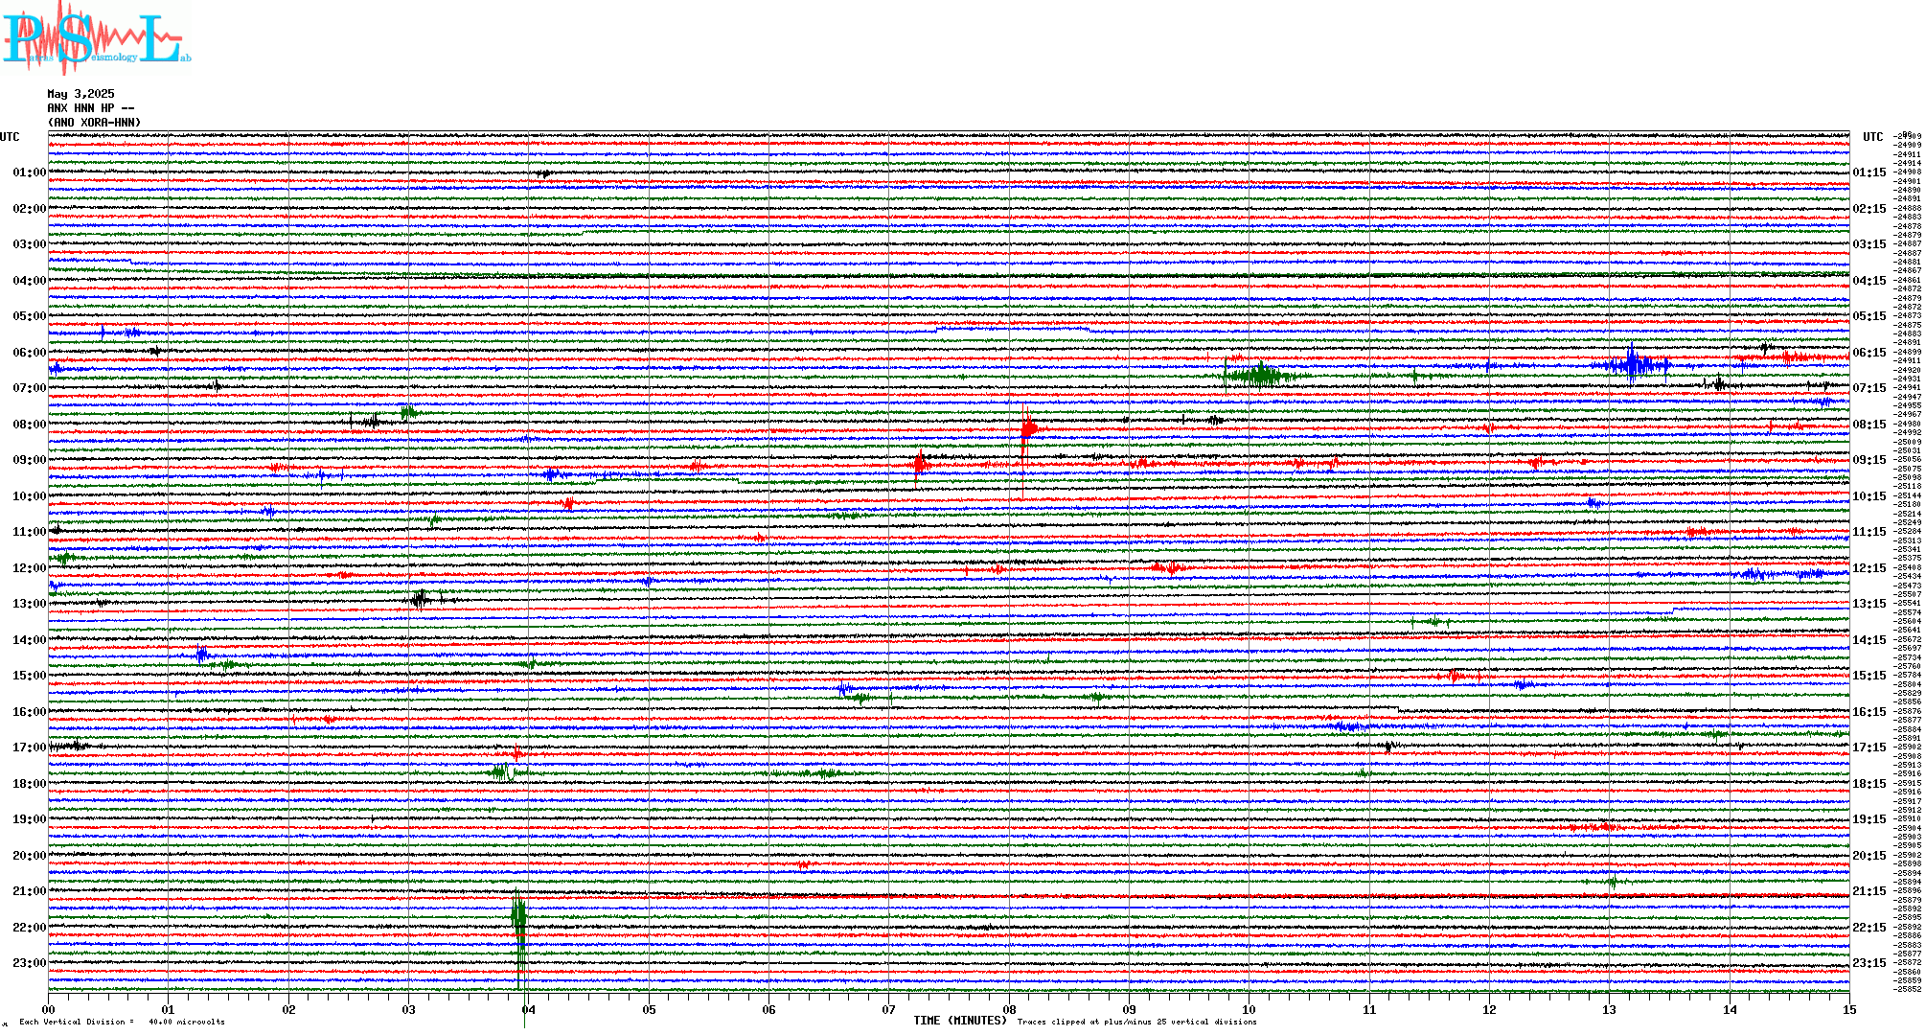Click the vertical division microvolts scale note
The image size is (1926, 1035).
(x=122, y=1022)
